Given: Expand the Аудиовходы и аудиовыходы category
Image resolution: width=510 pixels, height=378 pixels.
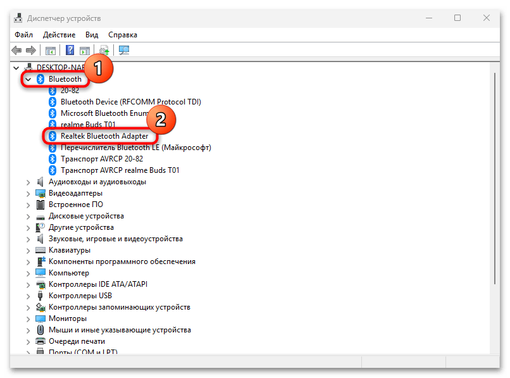Looking at the screenshot, I should 28,182.
